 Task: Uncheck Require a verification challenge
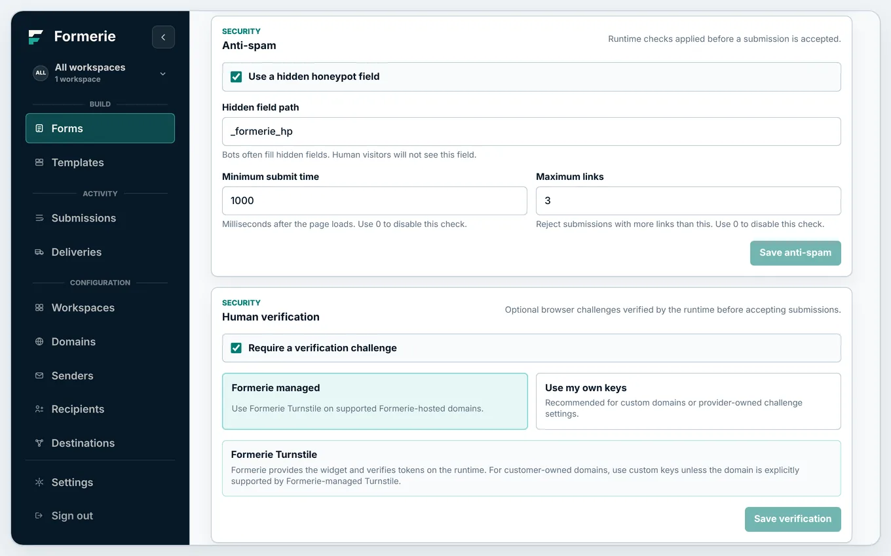pyautogui.click(x=237, y=348)
